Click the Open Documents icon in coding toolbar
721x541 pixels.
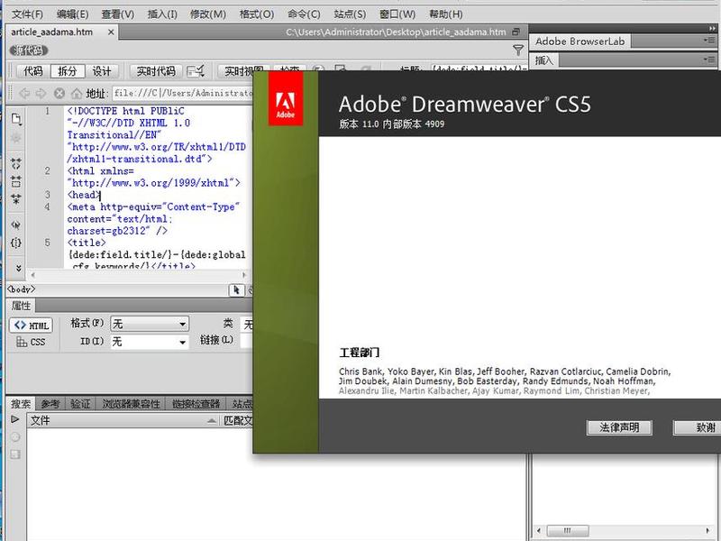tap(16, 120)
